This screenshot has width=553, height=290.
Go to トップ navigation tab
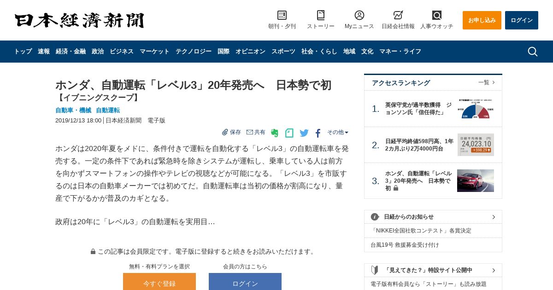pos(23,52)
